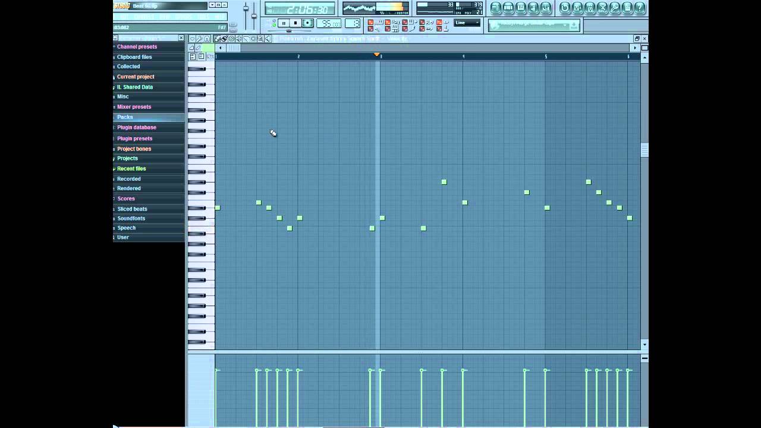Screen dimensions: 761x428
Task: Expand Channel presets folder
Action: point(137,46)
